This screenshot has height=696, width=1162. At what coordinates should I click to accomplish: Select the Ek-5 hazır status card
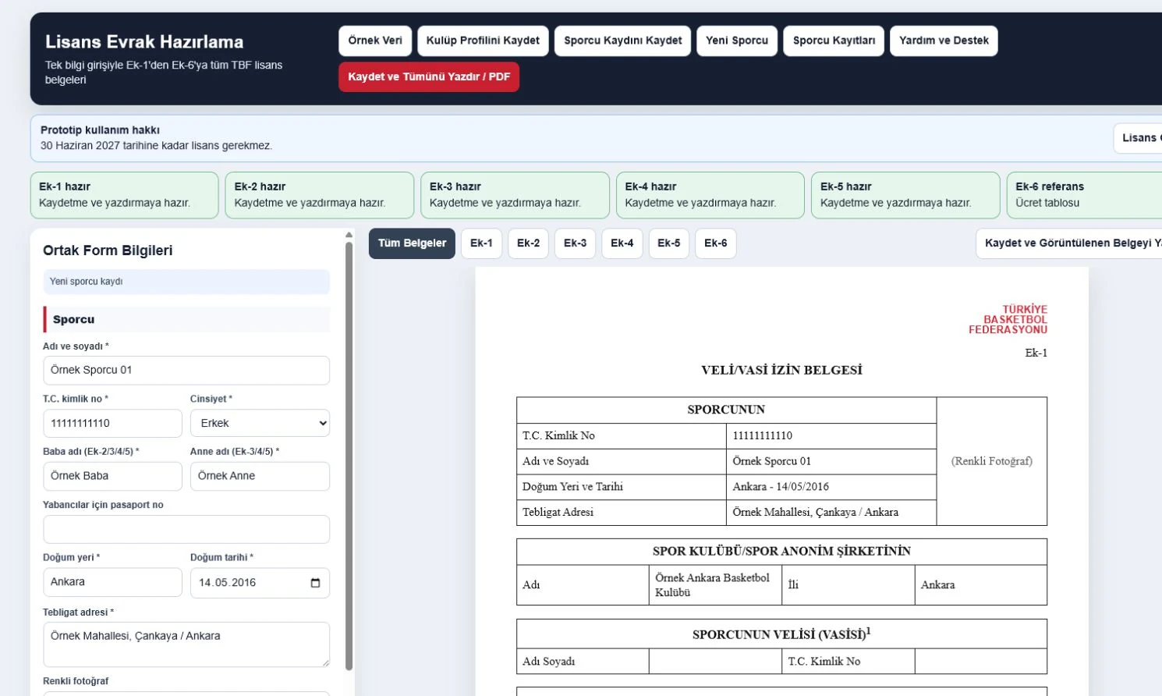click(905, 195)
